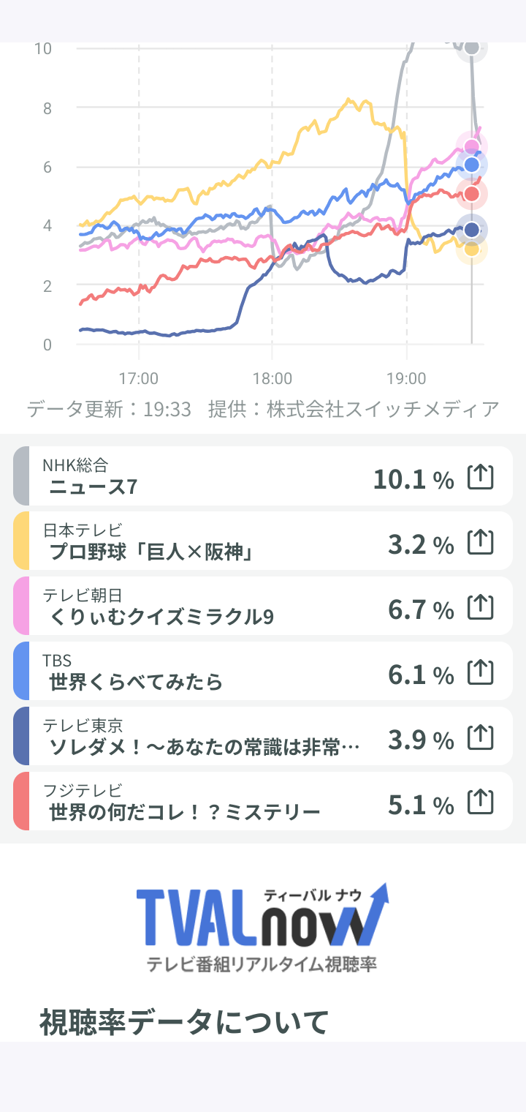The height and width of the screenshot is (1112, 526).
Task: Tap share icon for テレビ朝日 row
Action: coord(481,607)
